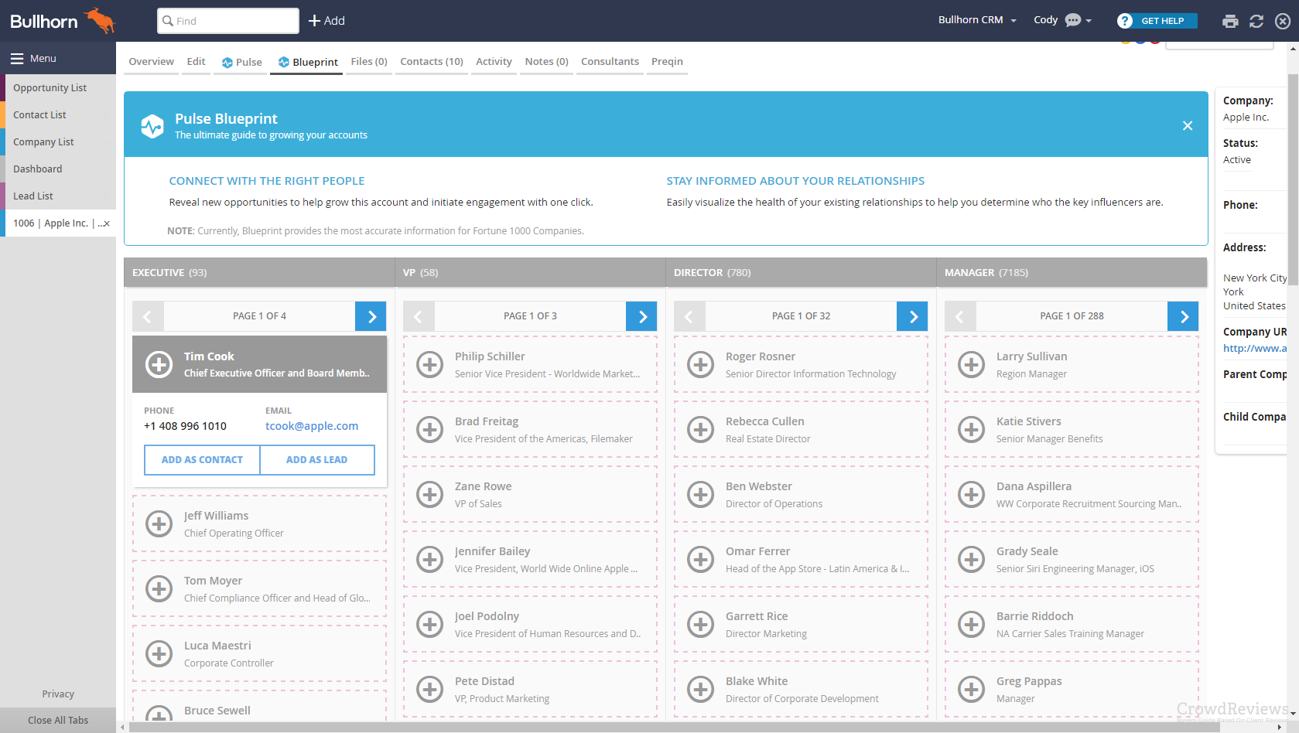1299x733 pixels.
Task: Click the Company URL link
Action: point(1255,349)
